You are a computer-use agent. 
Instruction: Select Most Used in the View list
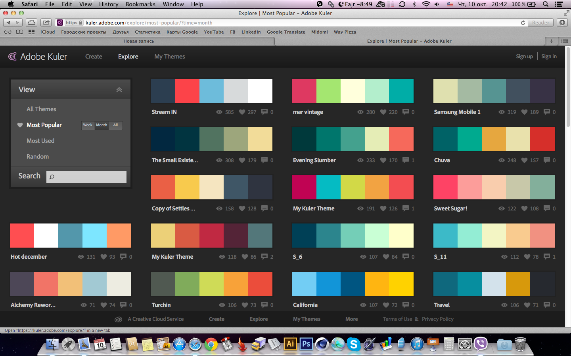[x=40, y=141]
